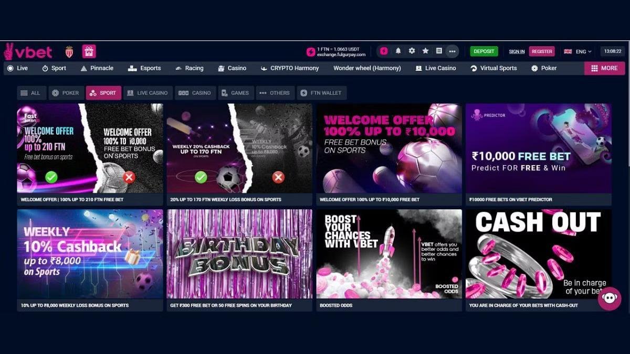This screenshot has width=630, height=354.
Task: Click the AS Monaco club crest icon
Action: coord(69,51)
